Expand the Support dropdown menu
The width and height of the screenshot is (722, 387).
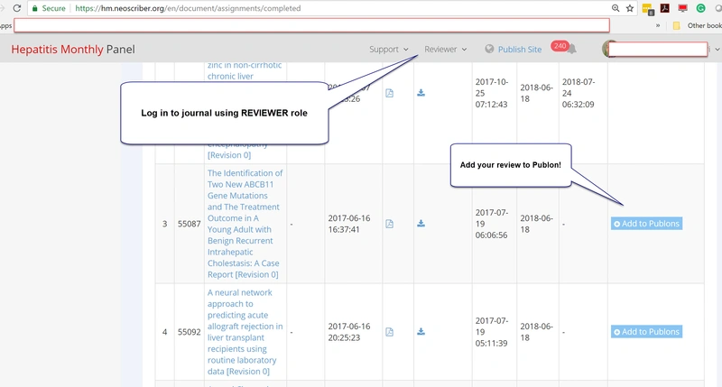[389, 50]
